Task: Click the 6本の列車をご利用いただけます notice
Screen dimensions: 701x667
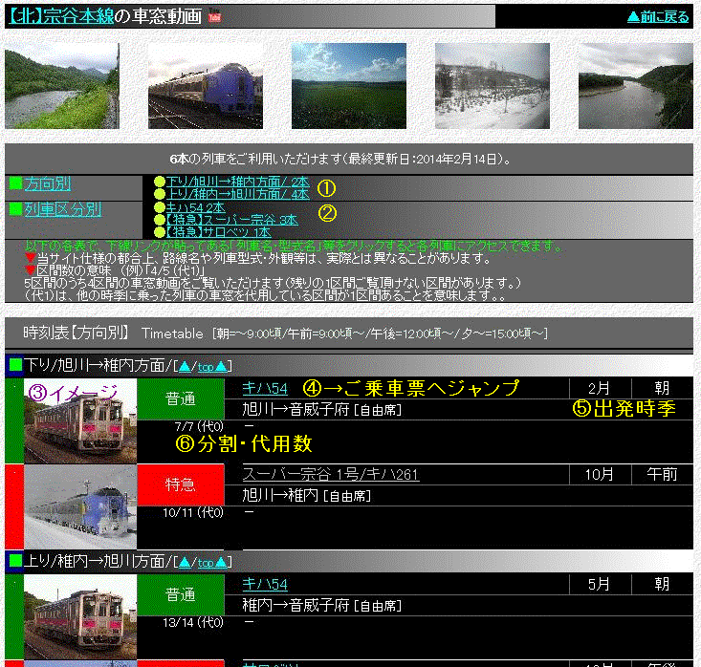Action: [x=340, y=159]
